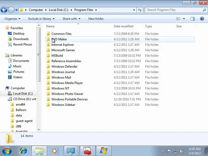The image size is (208, 156).
Task: Select CD Drive (D:) in navigation pane
Action: [x=25, y=99]
